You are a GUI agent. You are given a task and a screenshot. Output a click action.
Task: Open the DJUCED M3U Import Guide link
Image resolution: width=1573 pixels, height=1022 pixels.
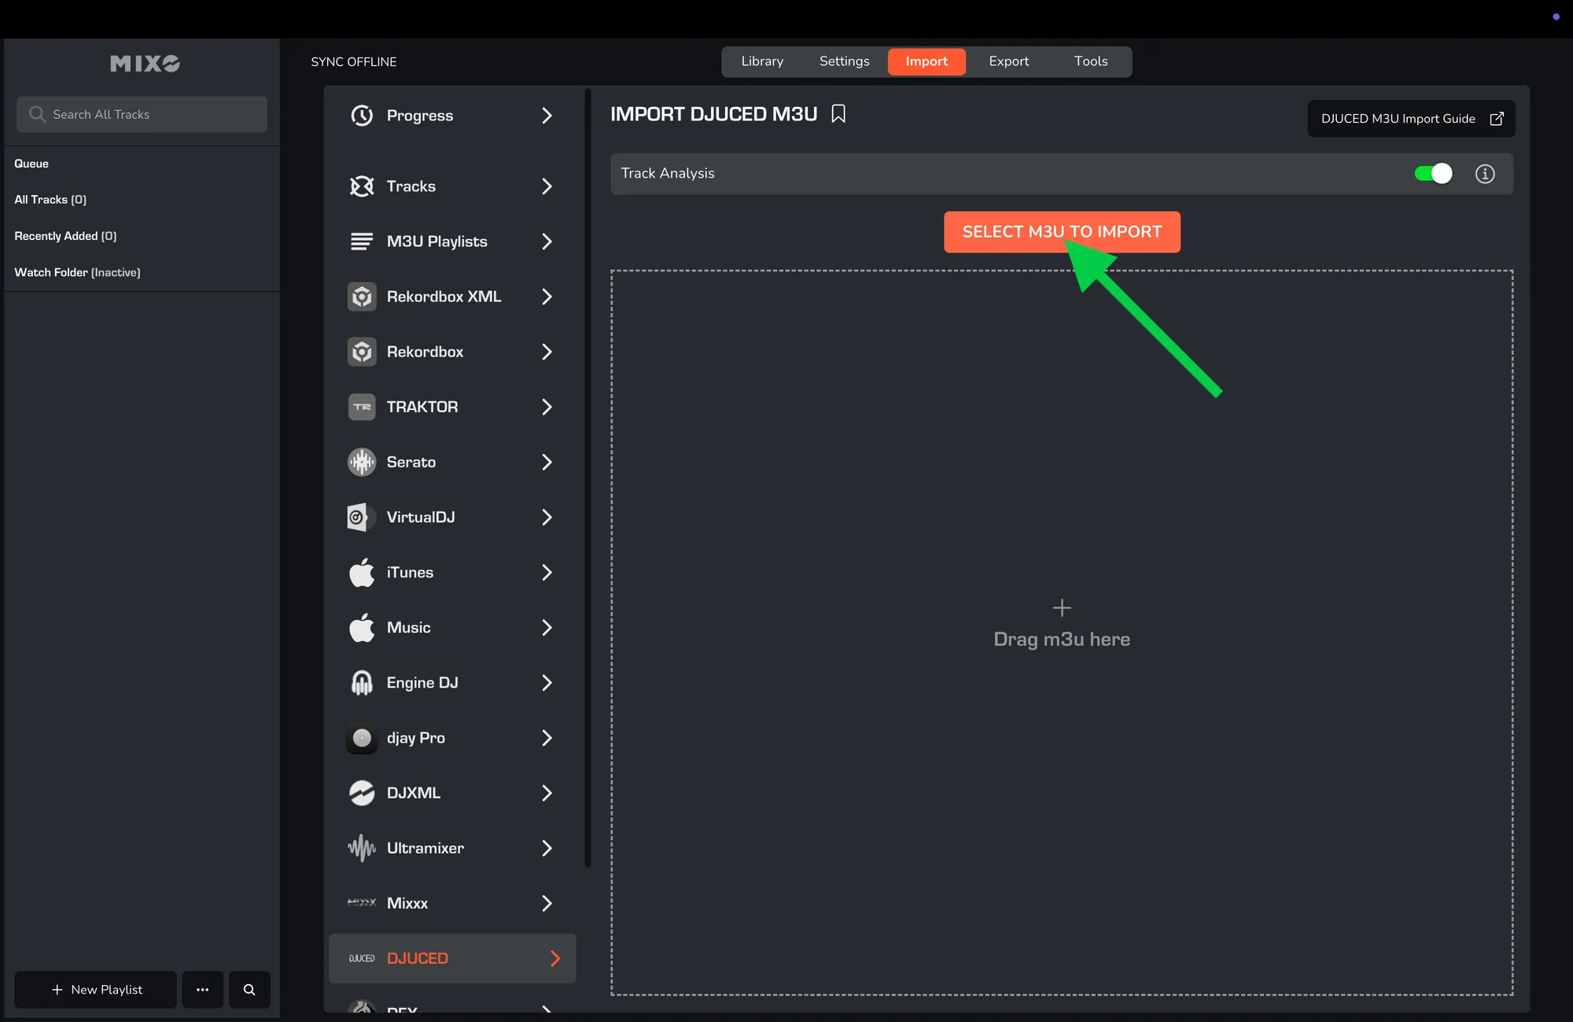pos(1411,119)
